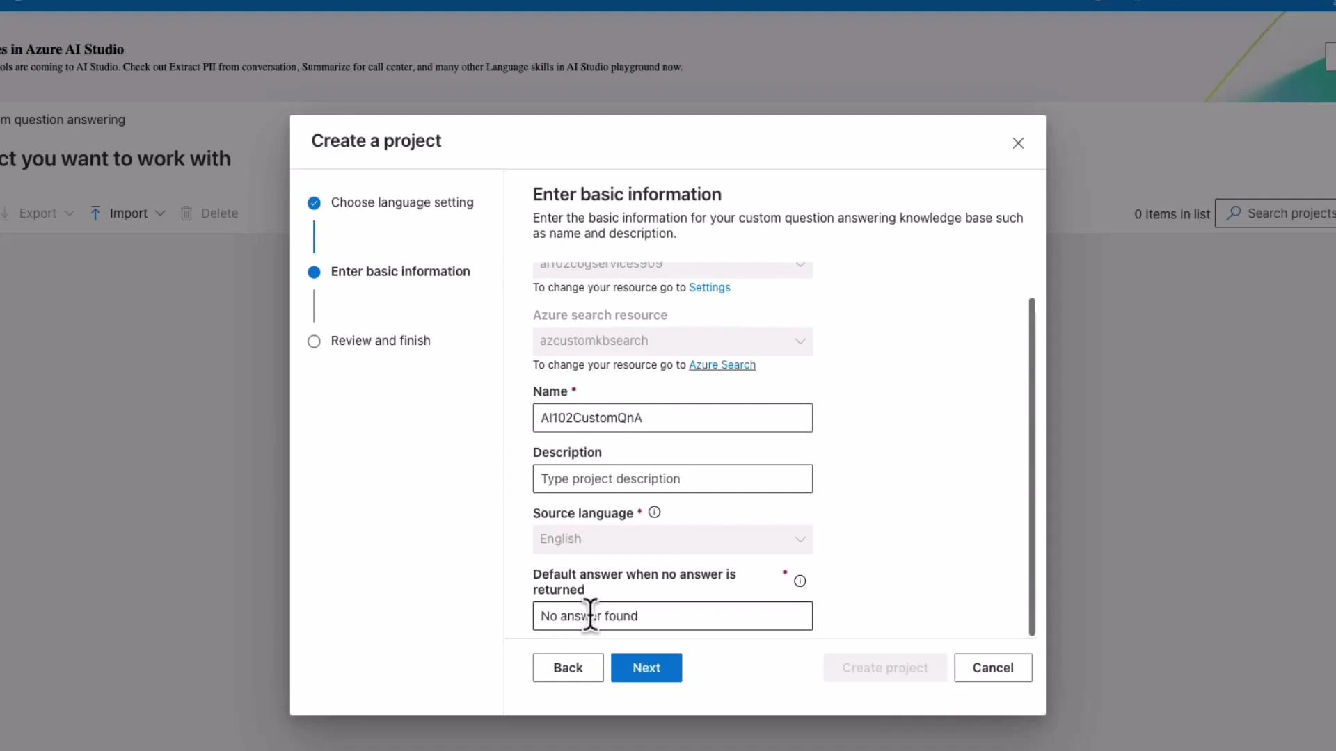Viewport: 1336px width, 751px height.
Task: Click the Back button
Action: [567, 668]
